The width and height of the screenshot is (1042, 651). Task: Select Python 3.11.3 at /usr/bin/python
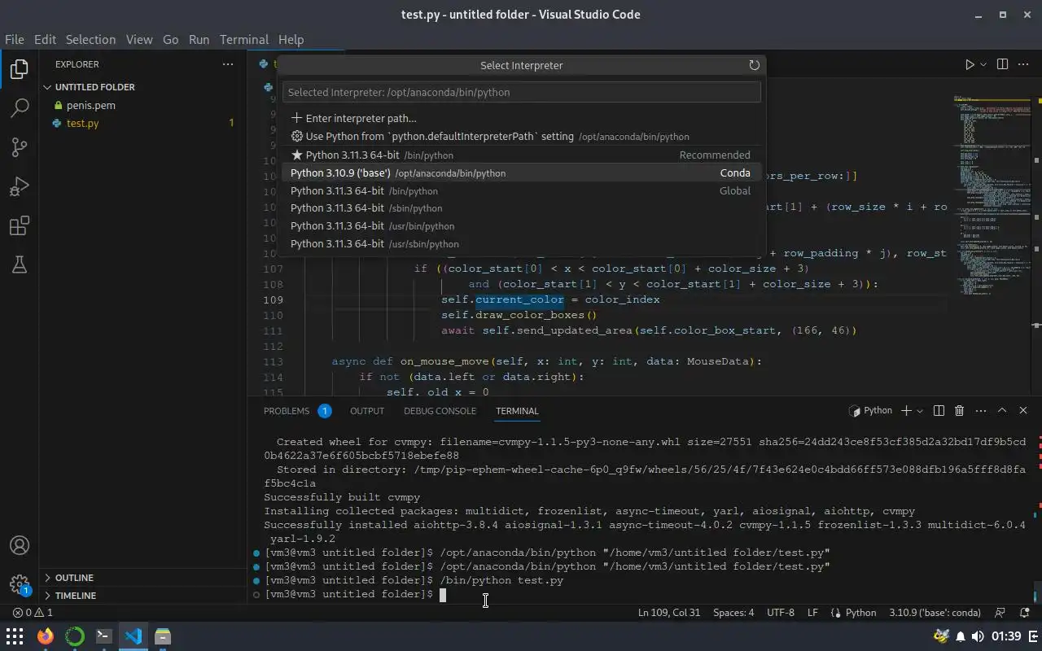point(522,226)
